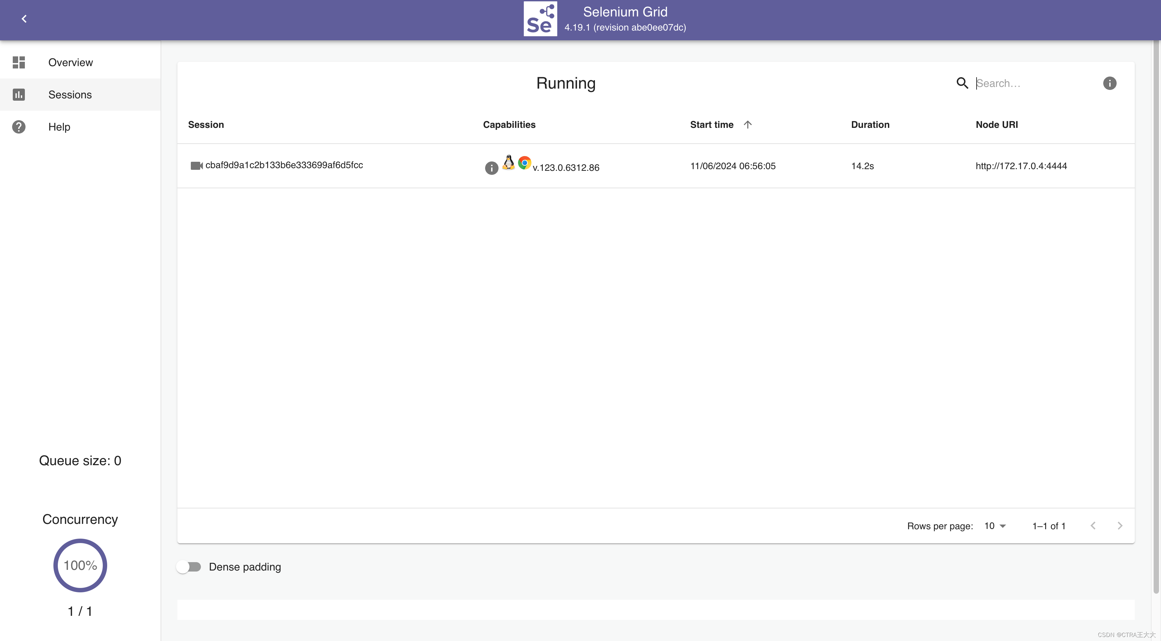Go to previous page chevron
This screenshot has width=1161, height=641.
pos(1093,526)
